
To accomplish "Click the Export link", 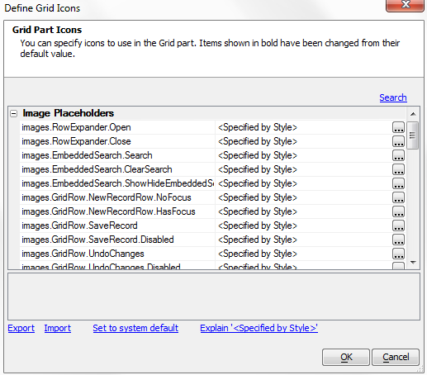I will (x=21, y=328).
